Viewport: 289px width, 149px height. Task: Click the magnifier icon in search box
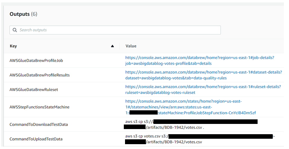tap(15, 30)
